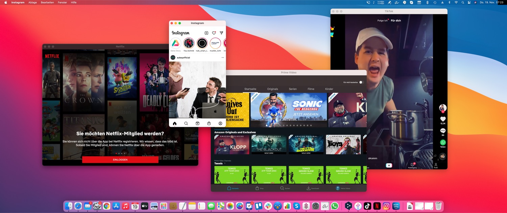
Task: Open Control Center in the menu bar
Action: 469,2
